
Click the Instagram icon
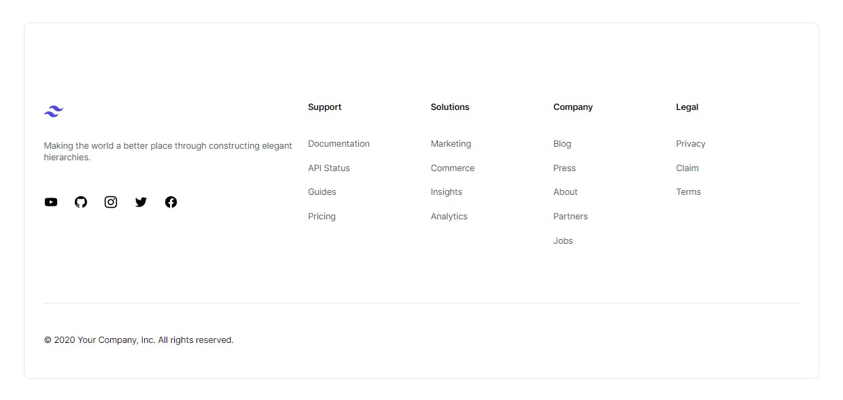click(111, 202)
